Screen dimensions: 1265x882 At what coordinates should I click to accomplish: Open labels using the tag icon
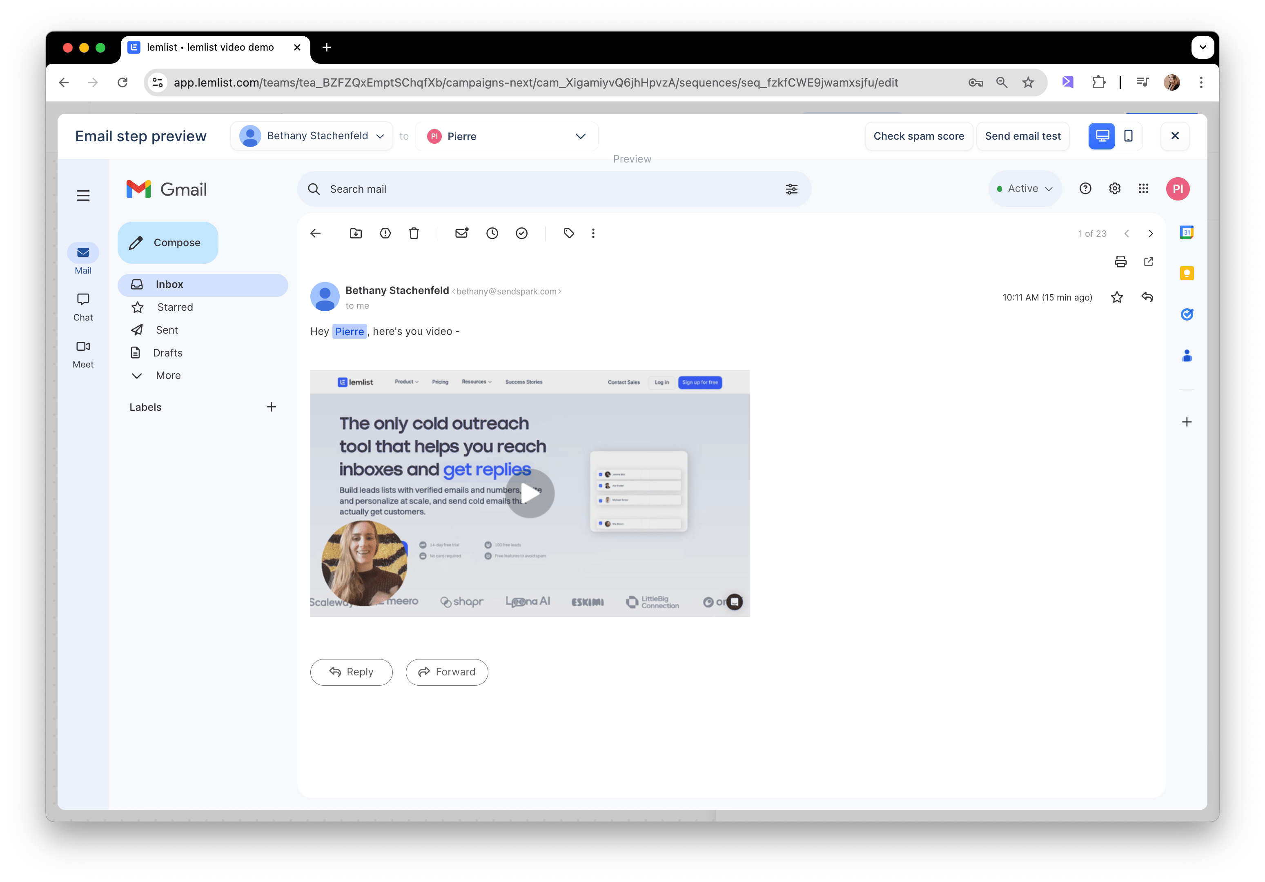click(x=569, y=234)
